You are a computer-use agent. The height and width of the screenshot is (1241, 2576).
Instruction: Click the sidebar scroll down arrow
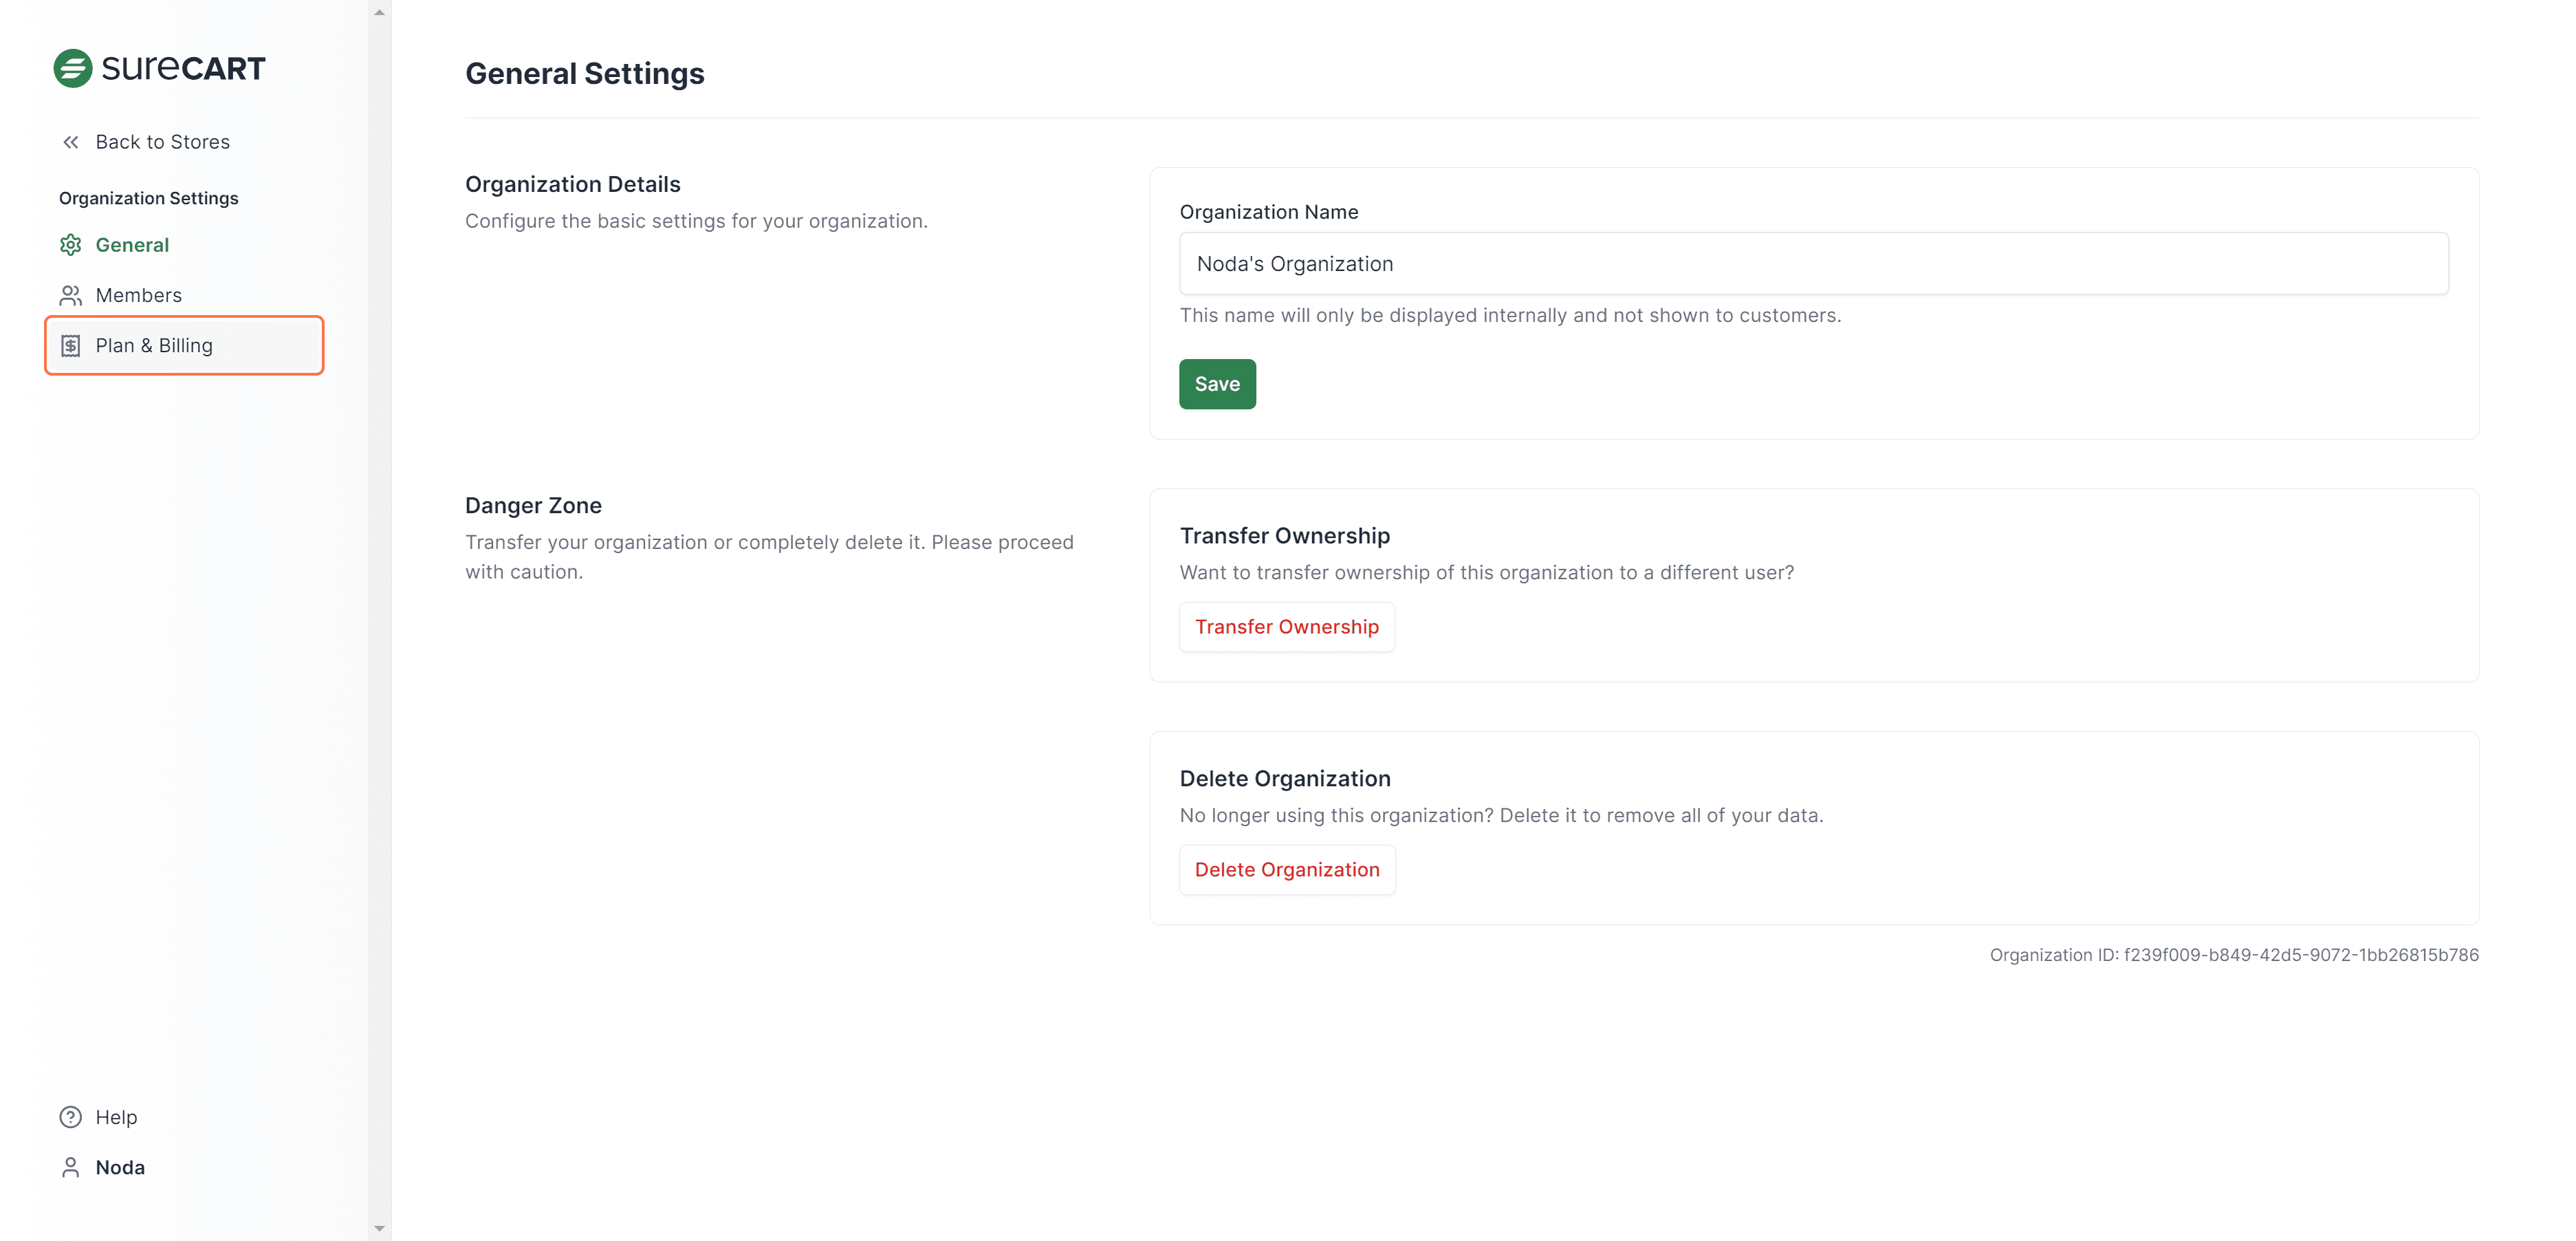click(x=379, y=1228)
